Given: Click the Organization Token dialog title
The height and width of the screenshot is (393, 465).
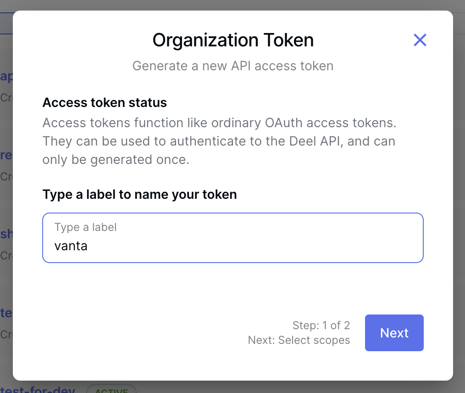Looking at the screenshot, I should [x=233, y=40].
